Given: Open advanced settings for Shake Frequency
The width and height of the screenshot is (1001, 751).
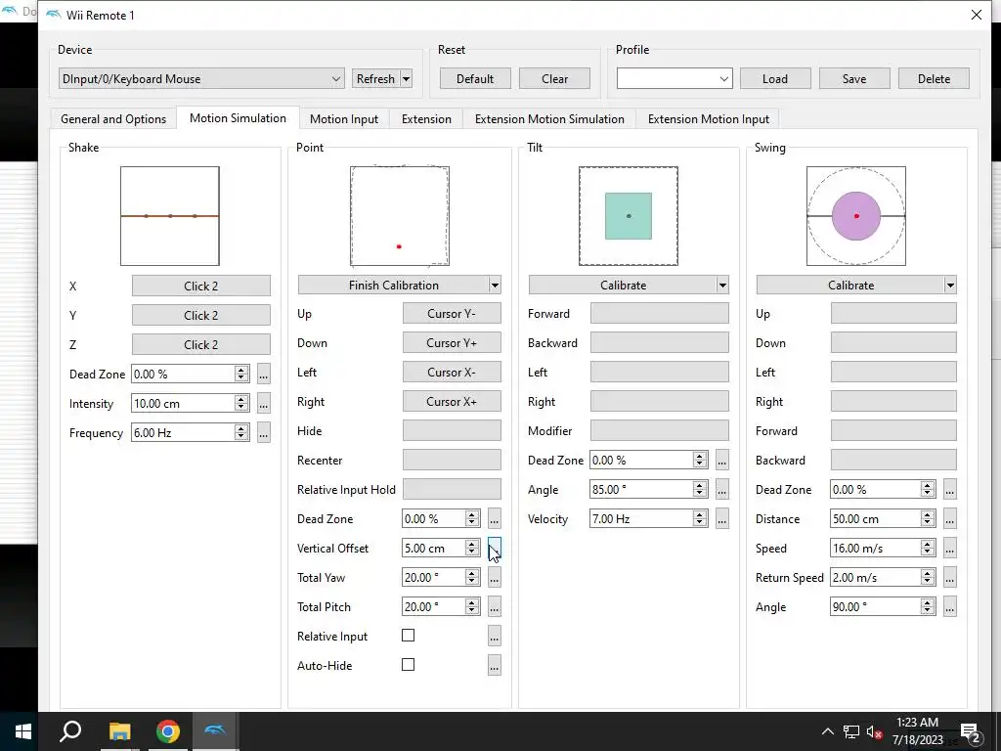Looking at the screenshot, I should [x=264, y=433].
